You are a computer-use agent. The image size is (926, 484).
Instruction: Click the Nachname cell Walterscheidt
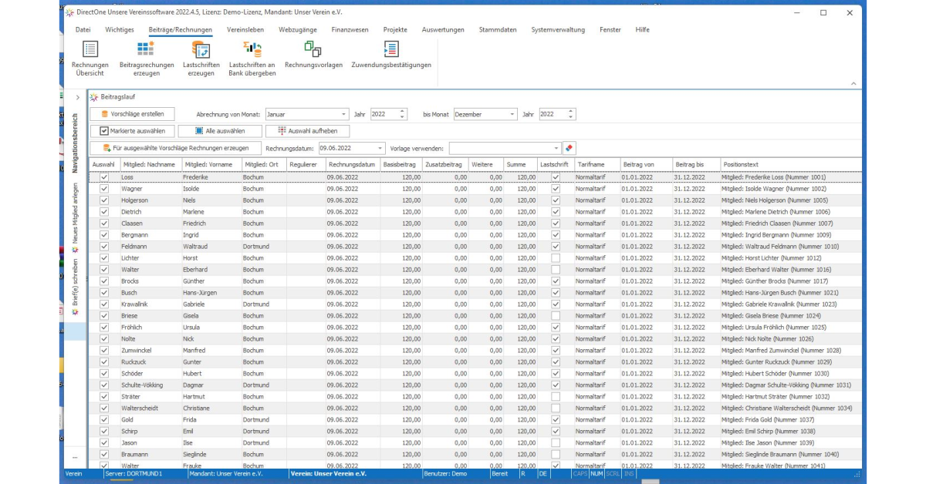(x=150, y=408)
